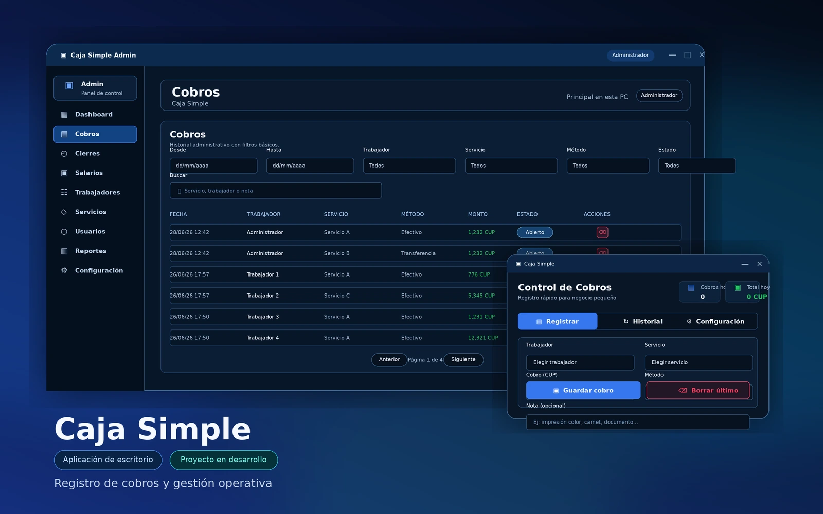The image size is (823, 514).
Task: Click the Guardar cobro save icon
Action: 556,391
